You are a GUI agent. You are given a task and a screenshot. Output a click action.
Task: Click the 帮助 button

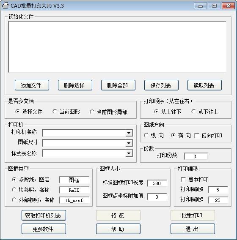[118, 229]
